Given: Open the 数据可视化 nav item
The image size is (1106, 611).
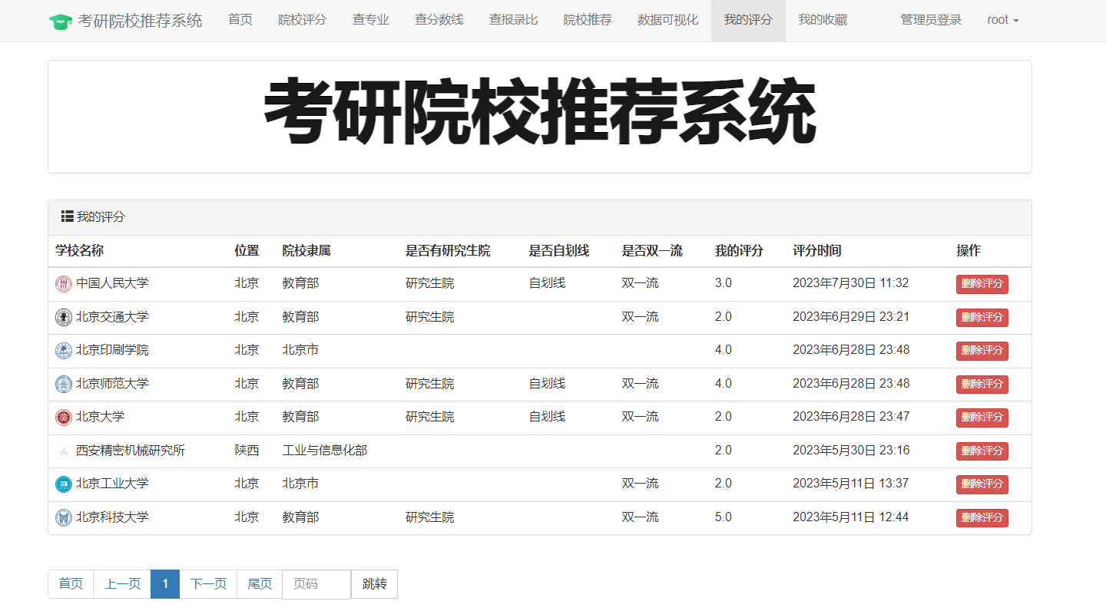Looking at the screenshot, I should coord(668,21).
